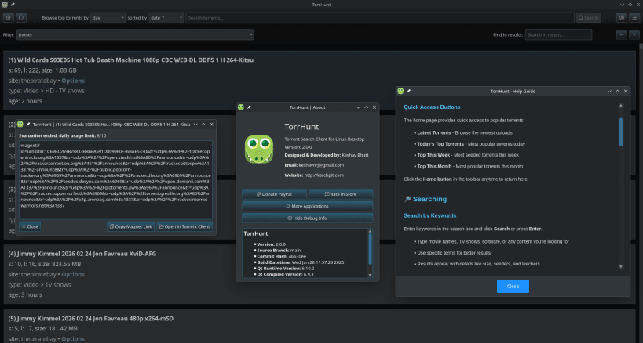Click the blue Close button in Help Guide

coord(513,286)
